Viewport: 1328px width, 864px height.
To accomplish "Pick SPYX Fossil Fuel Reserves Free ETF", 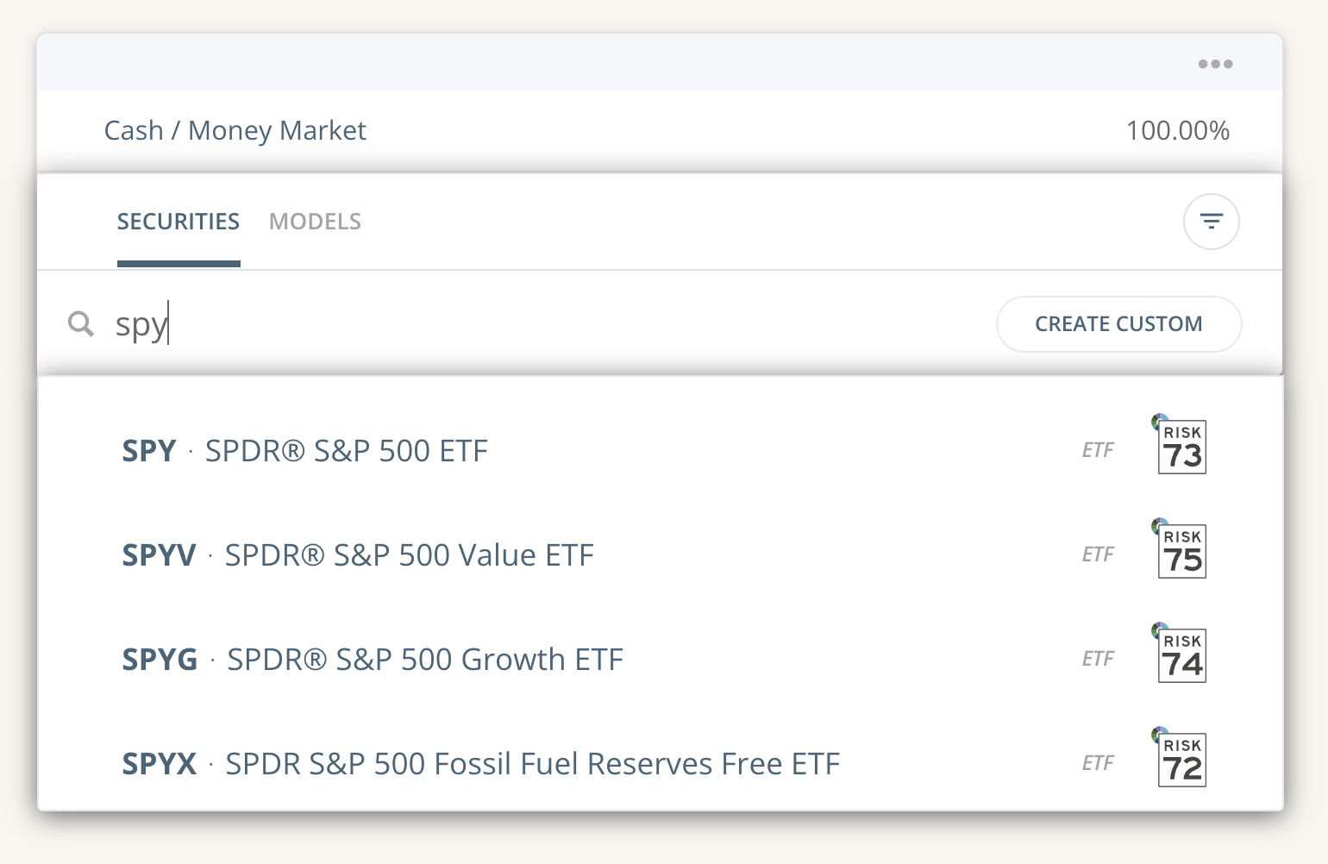I will pyautogui.click(x=480, y=764).
